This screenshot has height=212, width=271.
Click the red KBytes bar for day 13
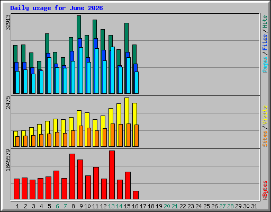pyautogui.click(x=112, y=175)
